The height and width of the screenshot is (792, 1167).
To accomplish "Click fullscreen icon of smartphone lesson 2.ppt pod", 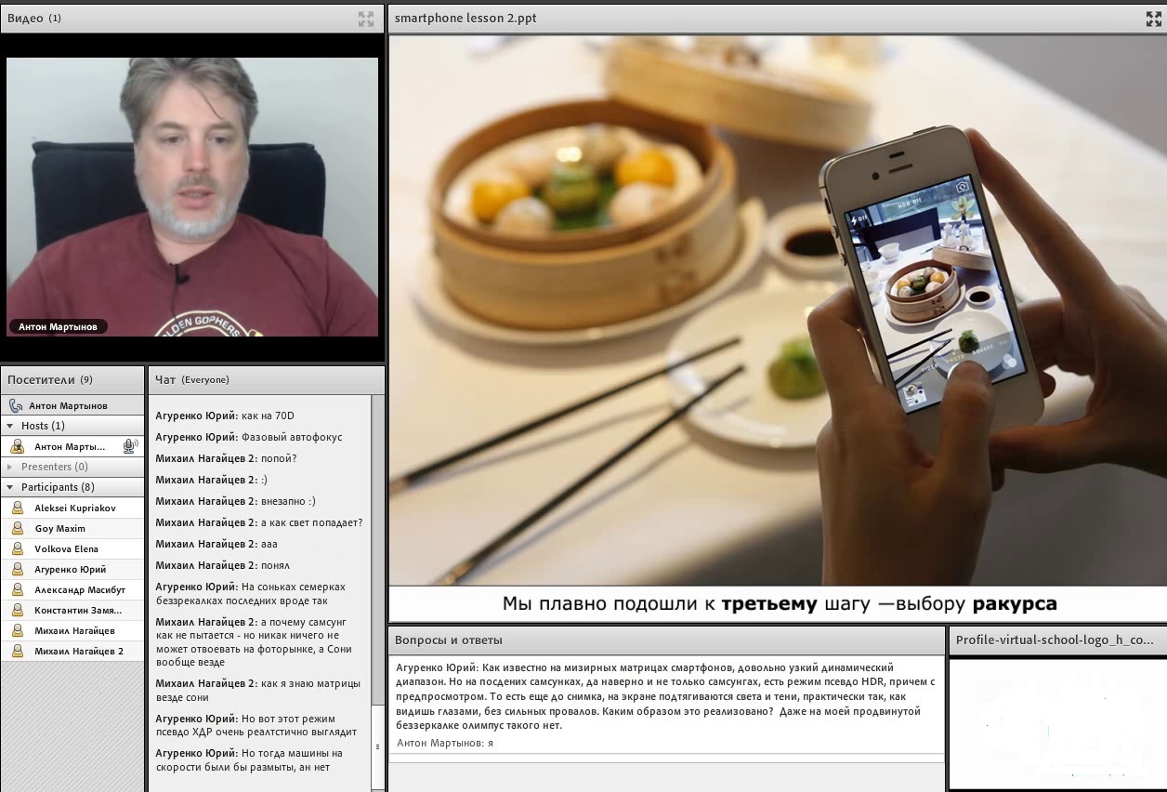I will (x=1154, y=18).
